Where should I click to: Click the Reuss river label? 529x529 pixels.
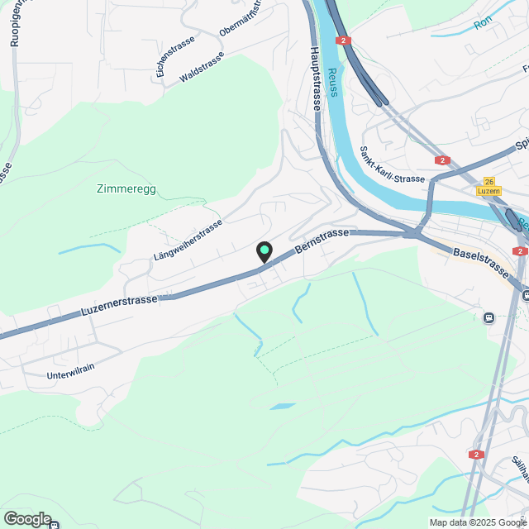332,83
